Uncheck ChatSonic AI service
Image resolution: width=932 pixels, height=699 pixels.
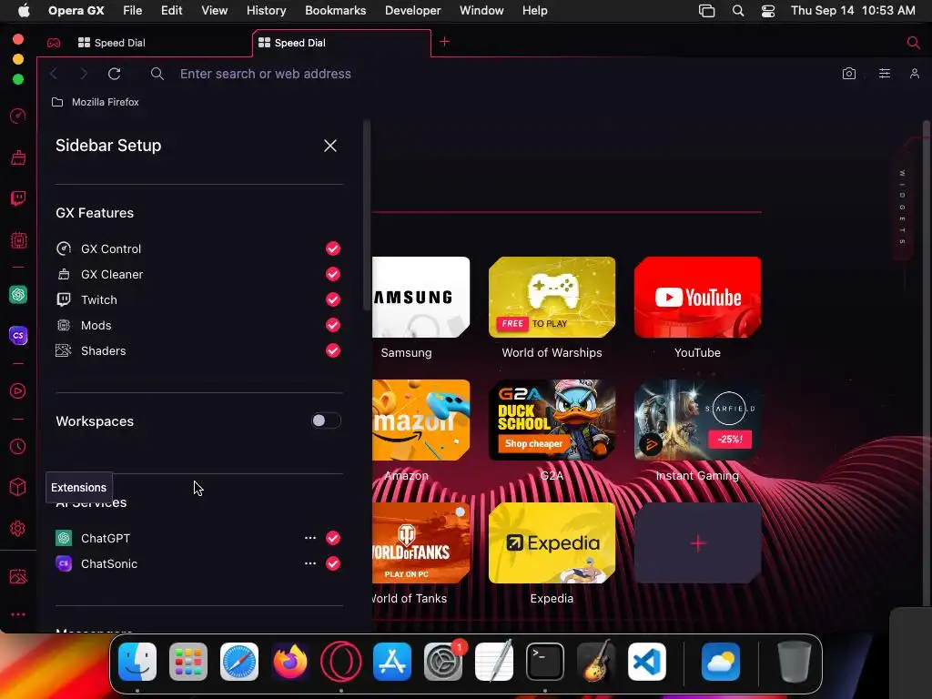click(x=333, y=563)
